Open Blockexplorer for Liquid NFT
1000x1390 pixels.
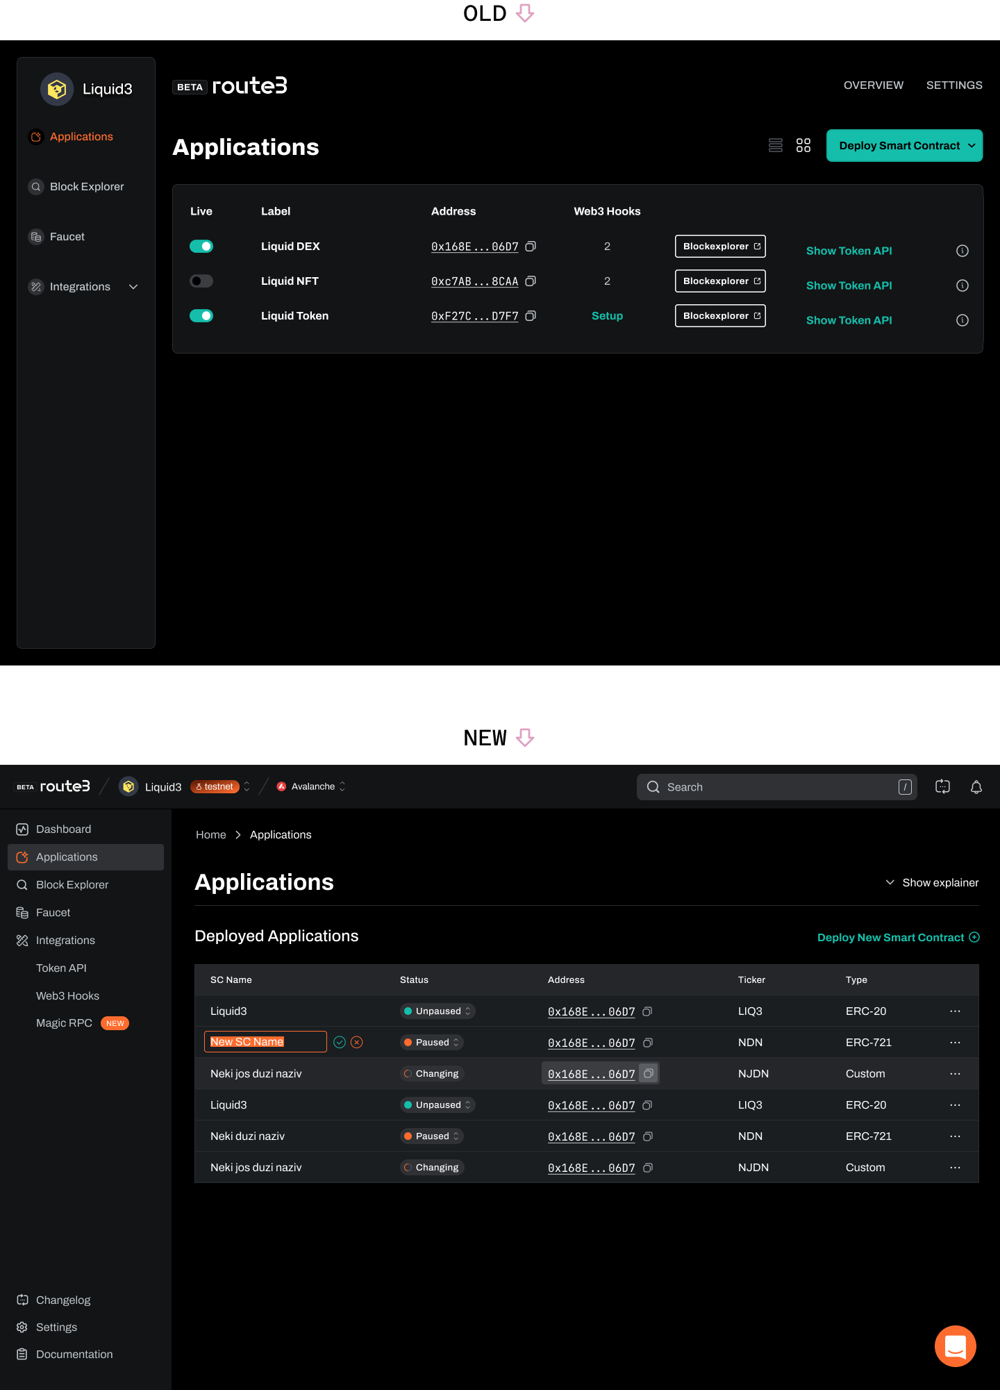click(x=720, y=281)
